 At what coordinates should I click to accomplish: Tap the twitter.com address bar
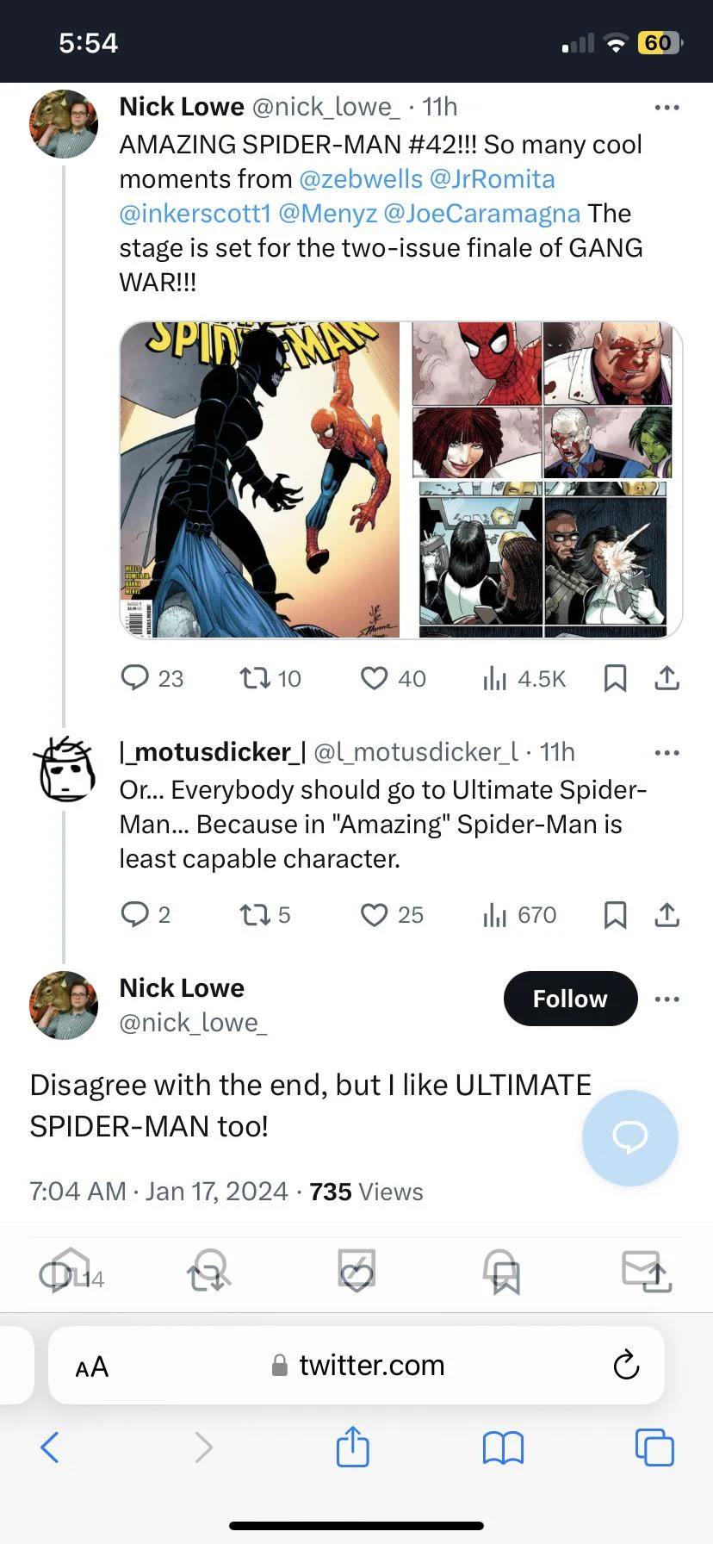pyautogui.click(x=370, y=1365)
